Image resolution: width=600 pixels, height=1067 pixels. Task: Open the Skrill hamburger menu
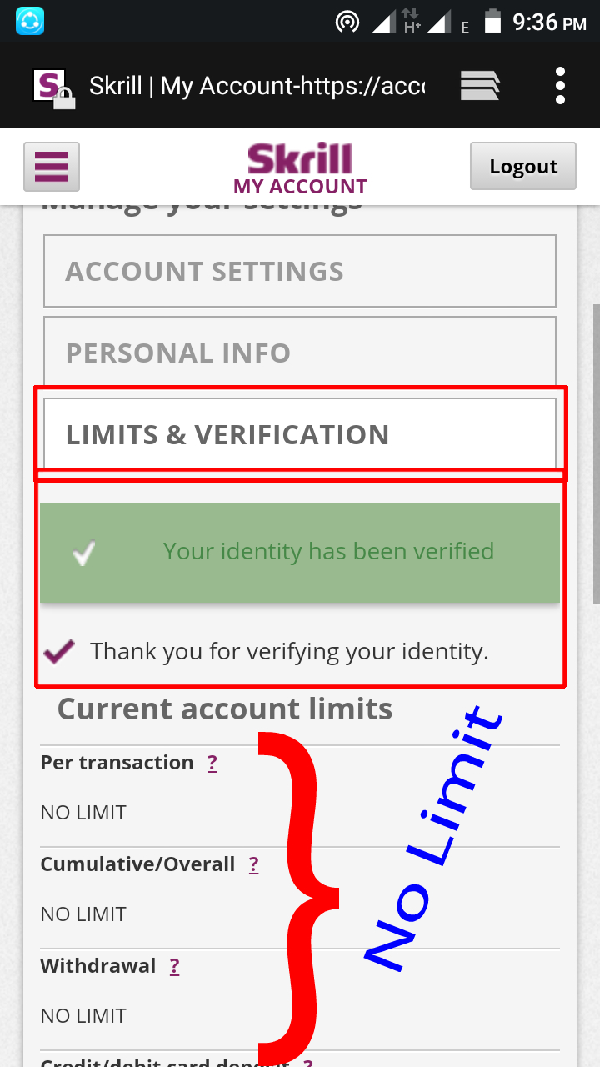tap(52, 167)
